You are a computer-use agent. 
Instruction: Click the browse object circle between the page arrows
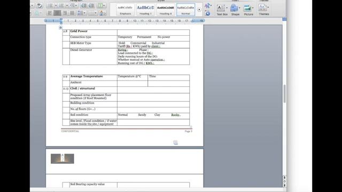284,181
